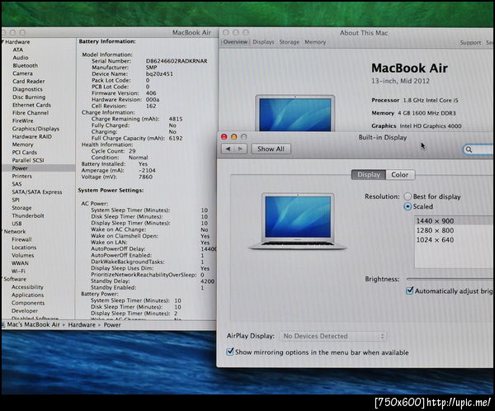The height and width of the screenshot is (411, 495).
Task: Select Volumes under Network
Action: tap(23, 255)
